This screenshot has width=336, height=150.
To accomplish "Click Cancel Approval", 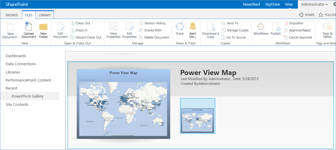I will pyautogui.click(x=298, y=37).
